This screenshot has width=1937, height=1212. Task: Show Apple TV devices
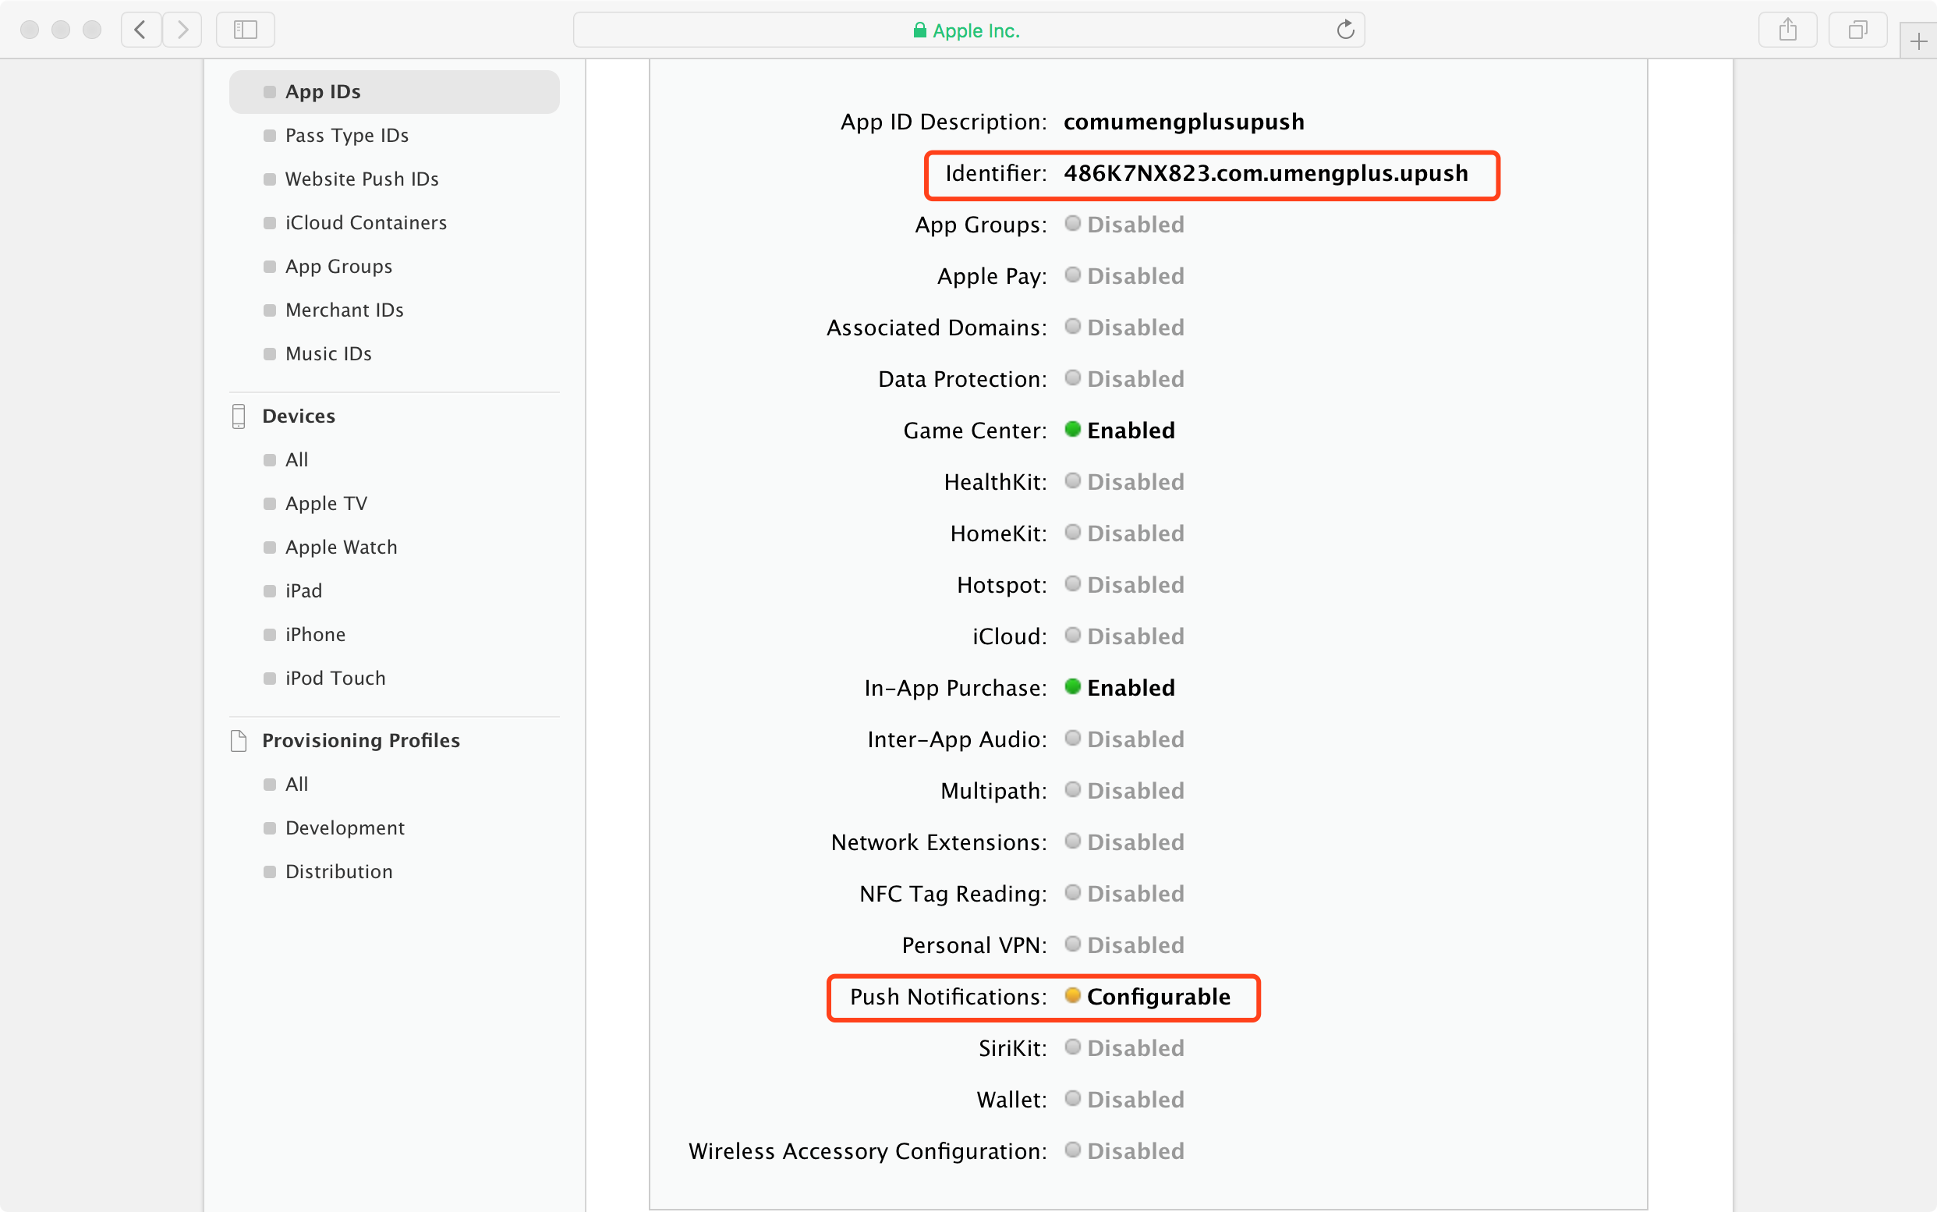pyautogui.click(x=326, y=504)
